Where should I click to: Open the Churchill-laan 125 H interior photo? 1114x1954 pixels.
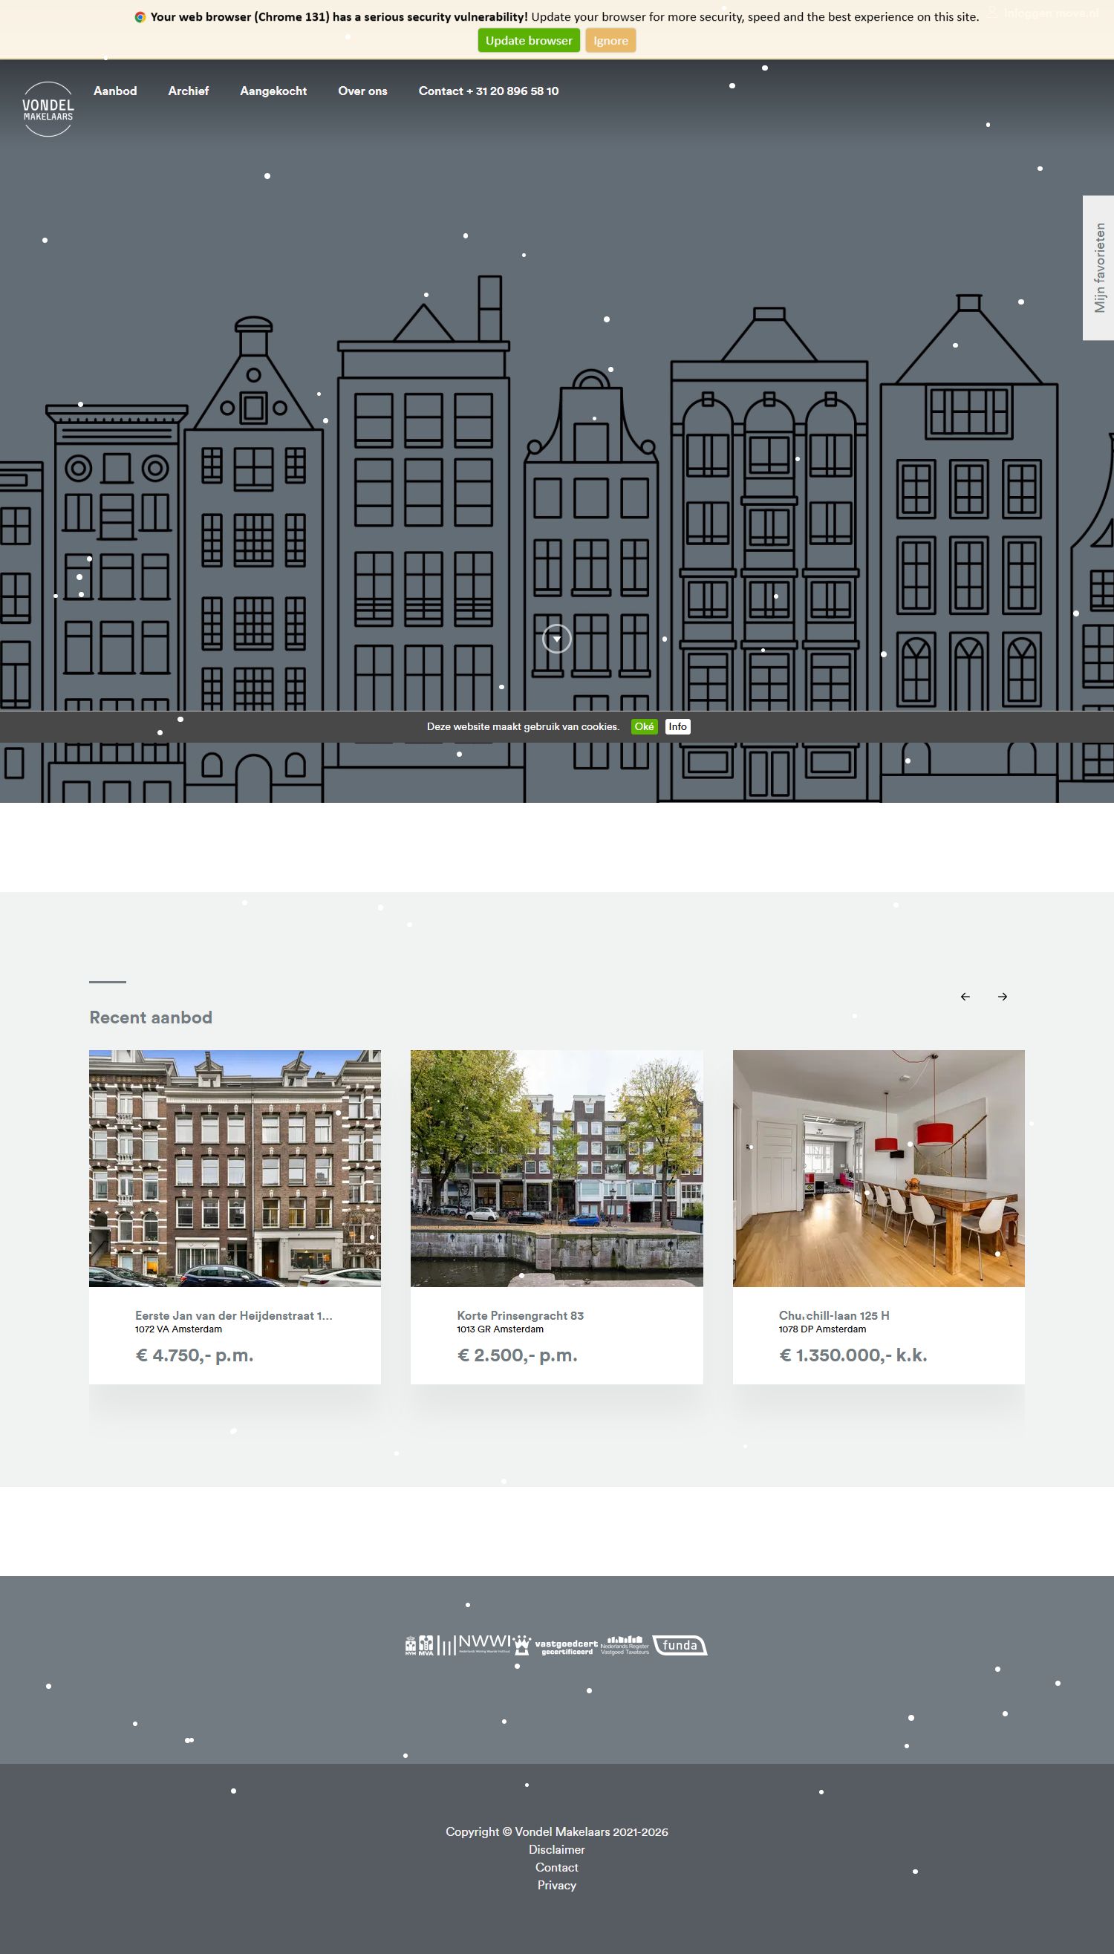[x=879, y=1168]
